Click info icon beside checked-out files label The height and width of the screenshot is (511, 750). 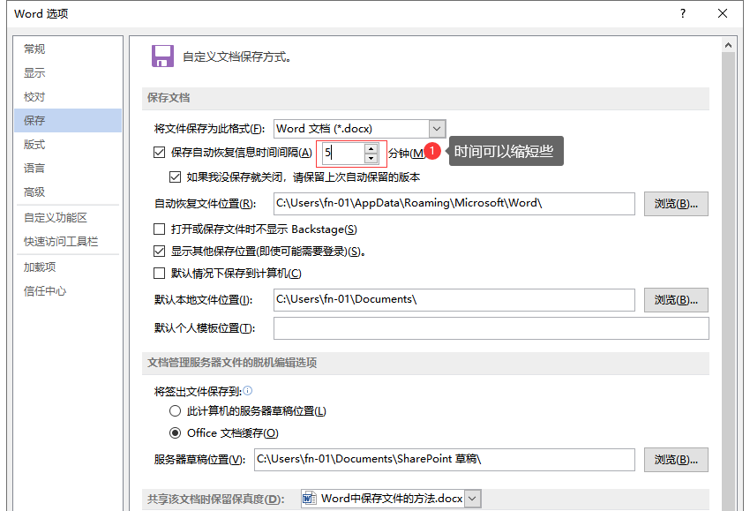[x=248, y=390]
